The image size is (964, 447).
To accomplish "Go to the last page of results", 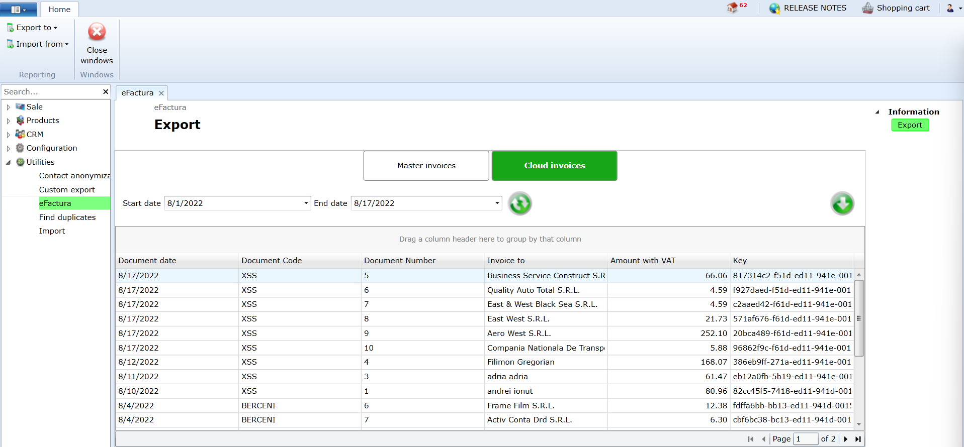I will click(858, 439).
